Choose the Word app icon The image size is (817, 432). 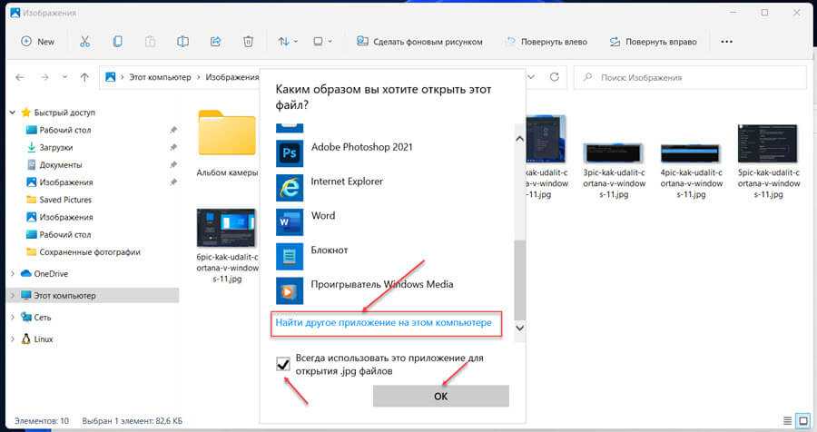[x=290, y=222]
